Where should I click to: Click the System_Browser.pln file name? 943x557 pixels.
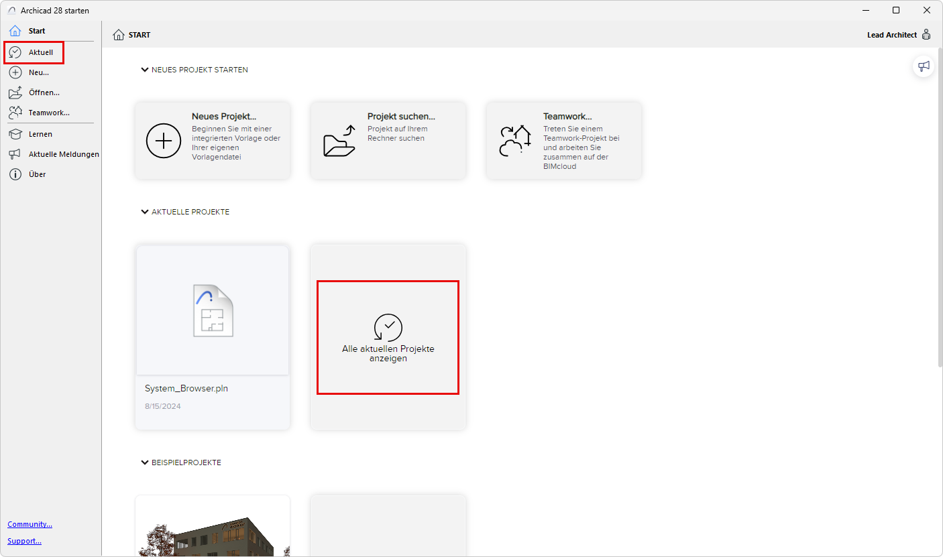(x=186, y=389)
